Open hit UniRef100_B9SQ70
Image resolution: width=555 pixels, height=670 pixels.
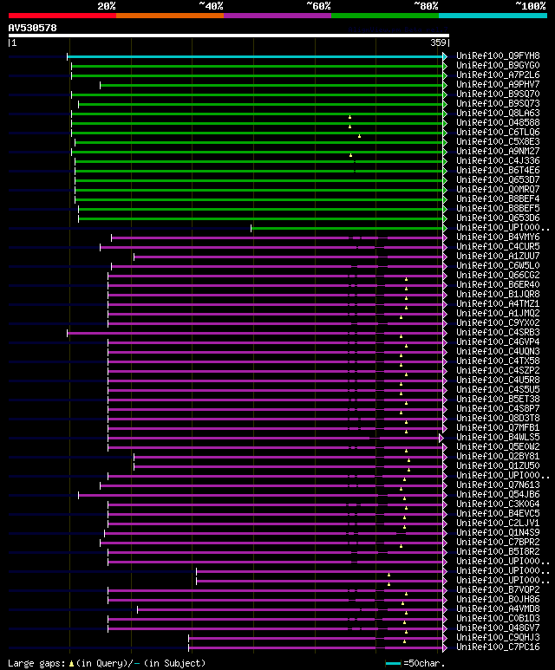498,94
